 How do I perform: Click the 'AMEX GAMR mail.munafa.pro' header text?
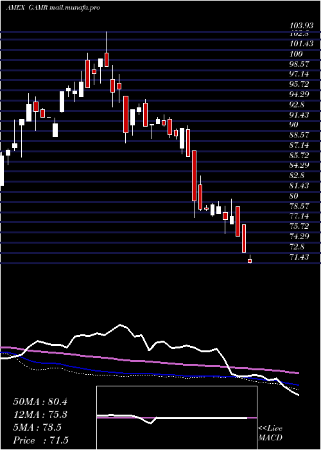pos(53,8)
